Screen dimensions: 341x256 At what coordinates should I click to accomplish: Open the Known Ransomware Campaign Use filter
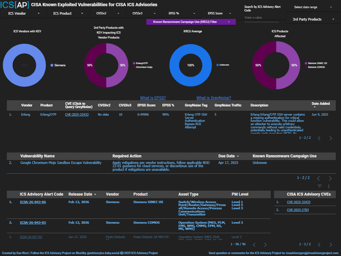(x=191, y=22)
